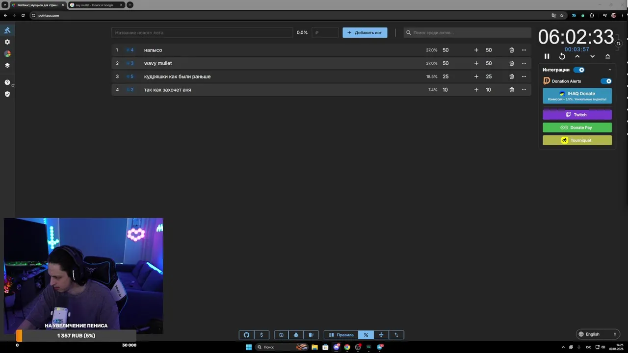This screenshot has height=353, width=628.
Task: Focus the 'Поиск среди лотов' search field
Action: [x=467, y=33]
